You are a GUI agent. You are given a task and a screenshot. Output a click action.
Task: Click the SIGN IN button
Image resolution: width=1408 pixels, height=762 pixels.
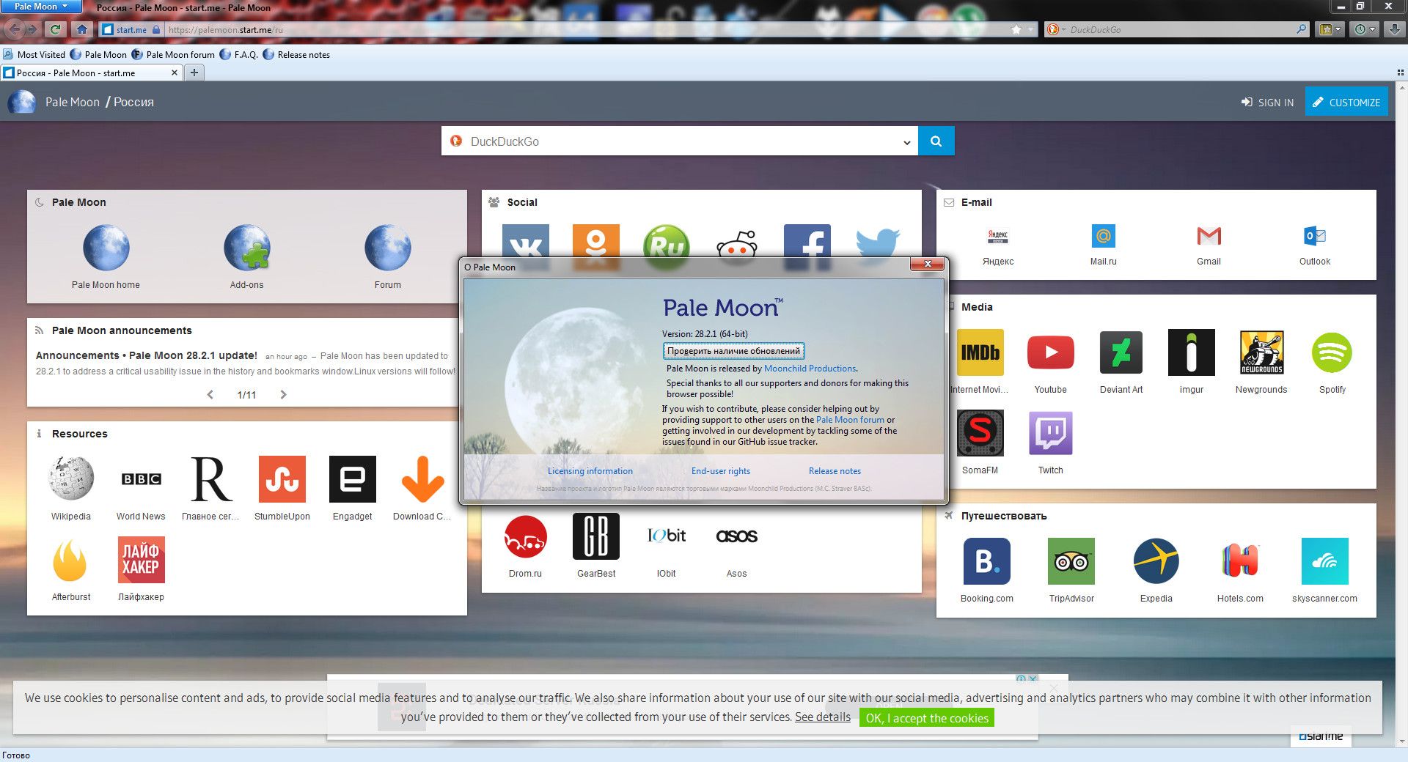pyautogui.click(x=1267, y=103)
